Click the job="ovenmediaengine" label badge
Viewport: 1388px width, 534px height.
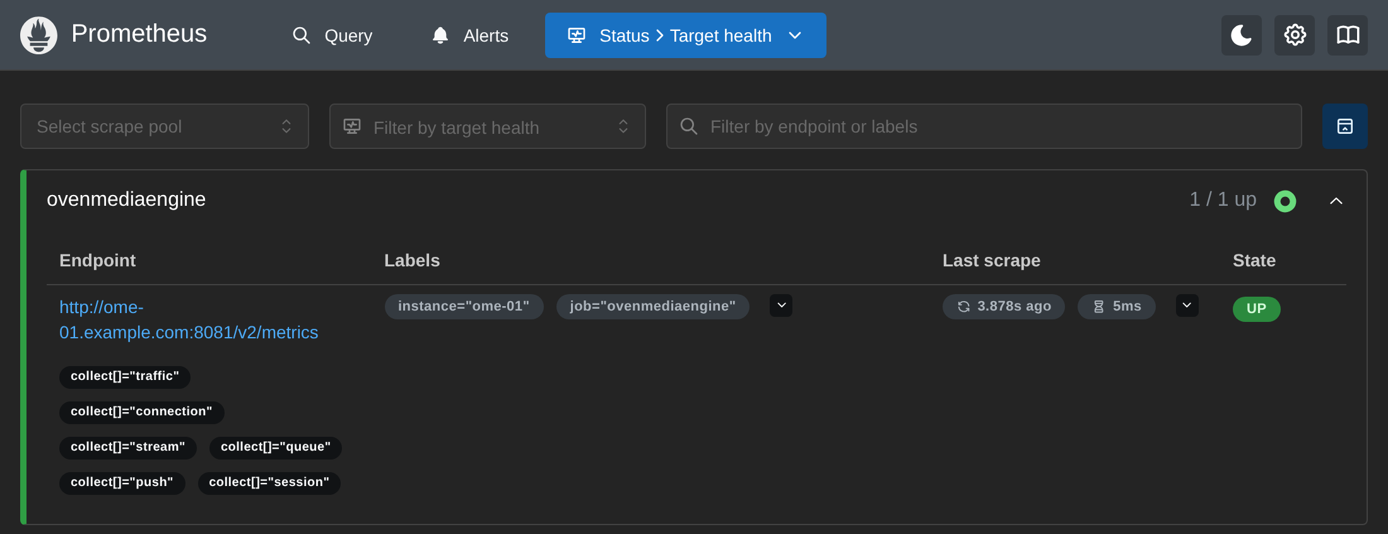tap(652, 306)
